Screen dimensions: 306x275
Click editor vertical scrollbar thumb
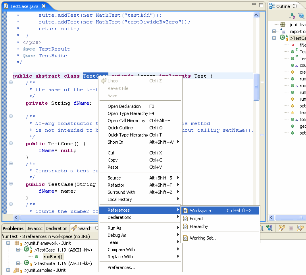pyautogui.click(x=256, y=87)
